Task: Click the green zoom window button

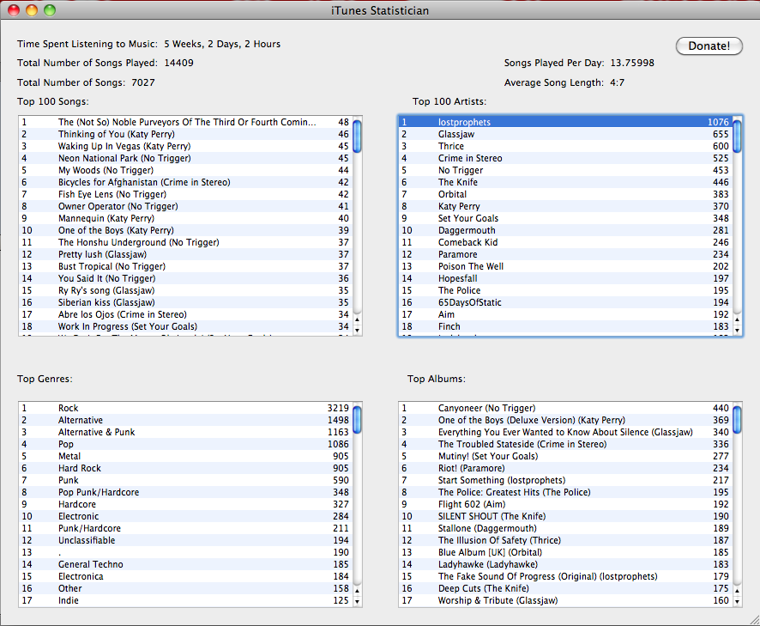Action: point(50,10)
